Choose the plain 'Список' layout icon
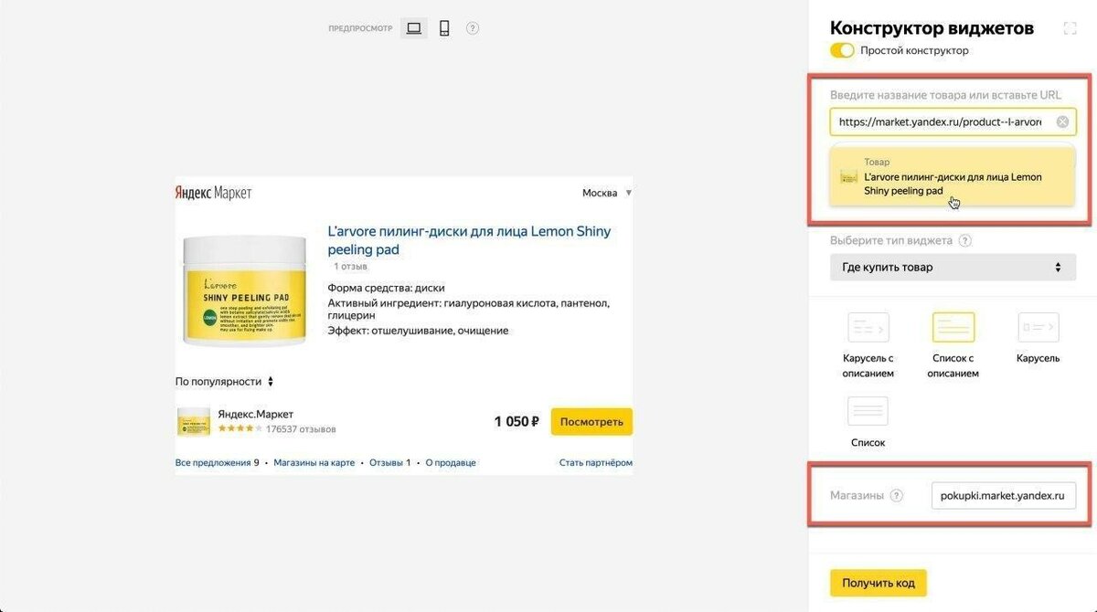Screen dimensions: 1097x612 click(868, 411)
